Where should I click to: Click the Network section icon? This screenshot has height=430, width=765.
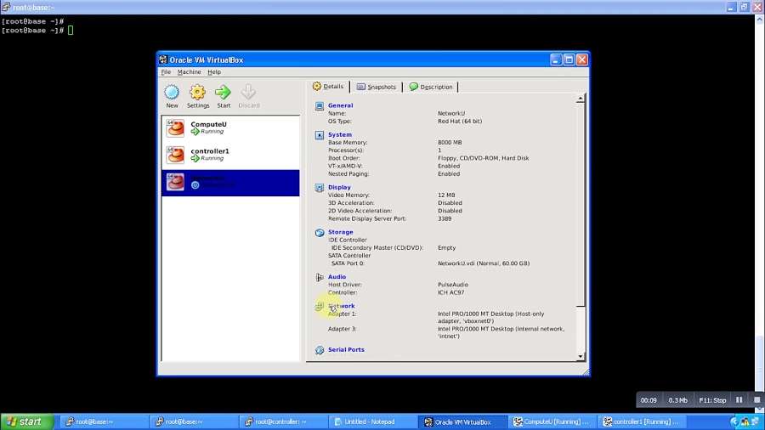pos(320,307)
